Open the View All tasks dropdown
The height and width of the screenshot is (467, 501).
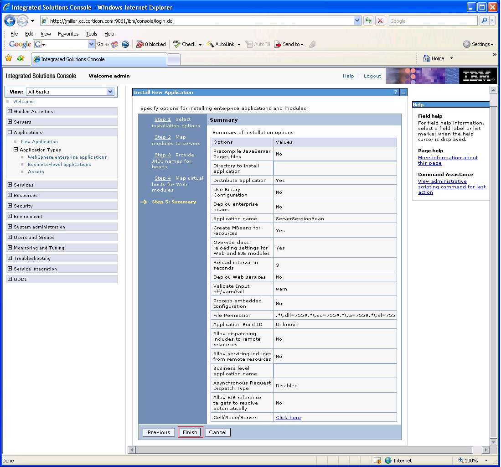coord(110,92)
